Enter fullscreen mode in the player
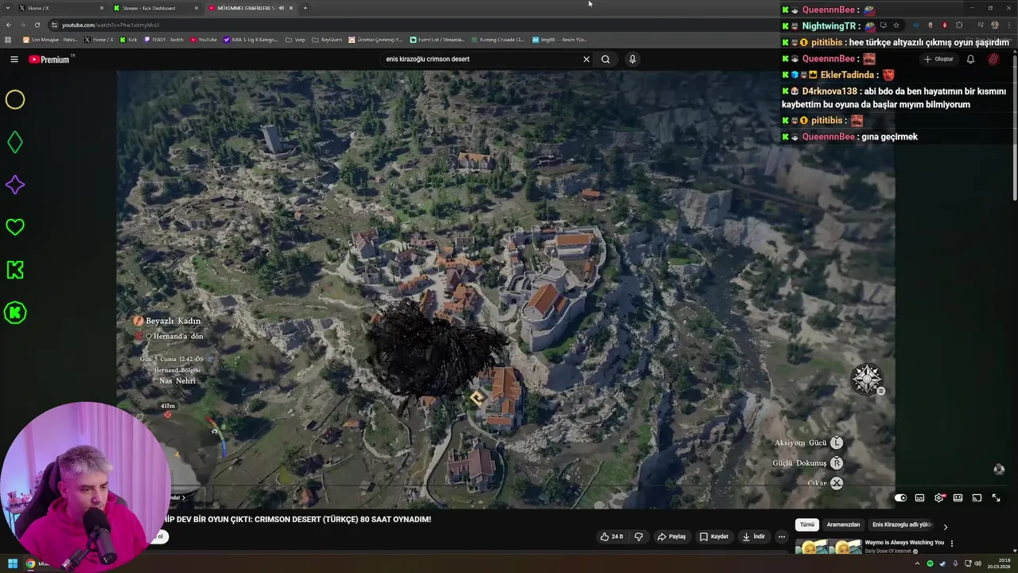This screenshot has width=1018, height=573. 996,498
